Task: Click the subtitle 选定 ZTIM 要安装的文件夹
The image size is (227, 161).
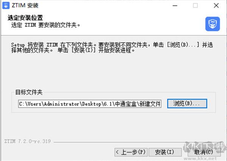Action: click(46, 25)
